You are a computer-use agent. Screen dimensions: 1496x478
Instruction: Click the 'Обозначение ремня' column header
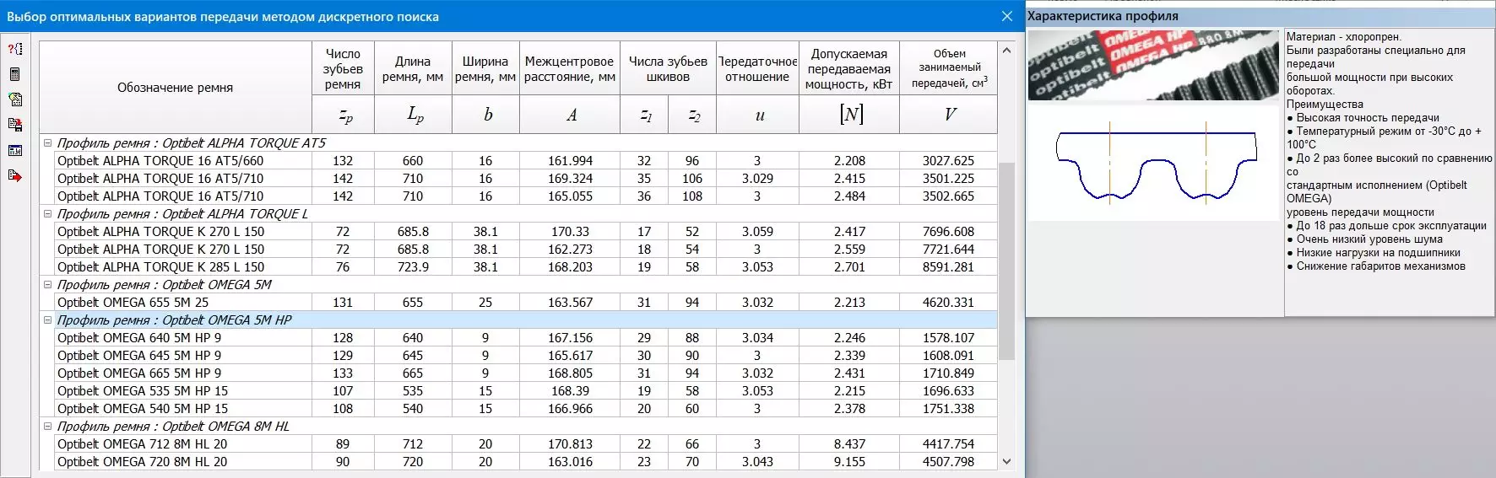pyautogui.click(x=176, y=88)
